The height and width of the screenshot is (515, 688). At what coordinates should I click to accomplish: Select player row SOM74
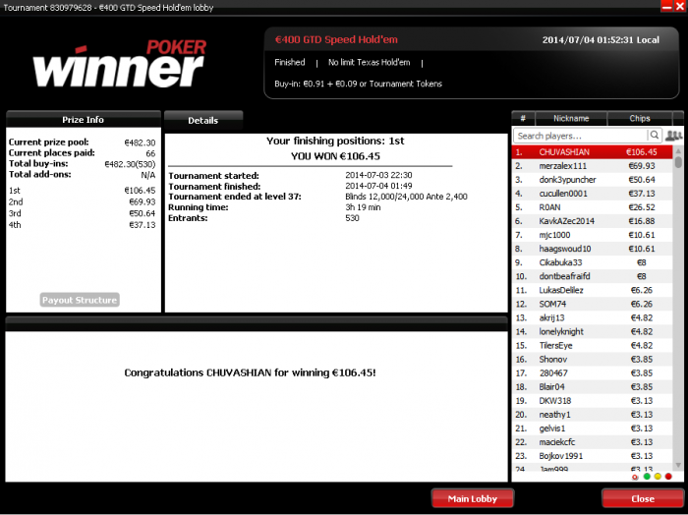[593, 304]
